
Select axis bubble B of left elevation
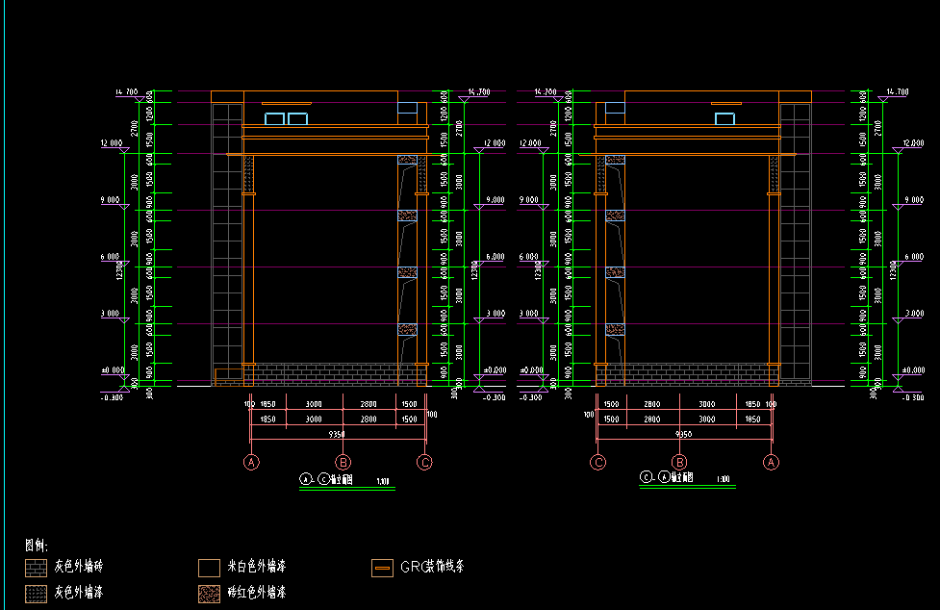point(342,463)
